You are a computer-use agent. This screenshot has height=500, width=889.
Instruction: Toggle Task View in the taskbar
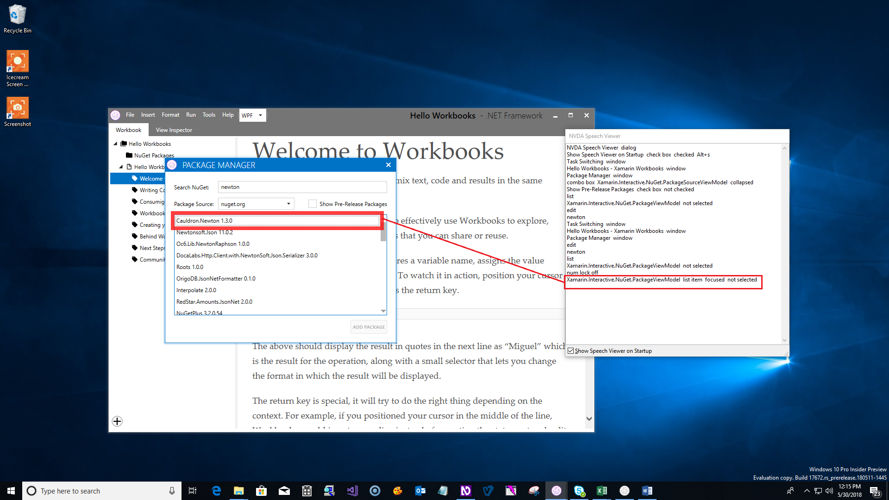point(193,490)
